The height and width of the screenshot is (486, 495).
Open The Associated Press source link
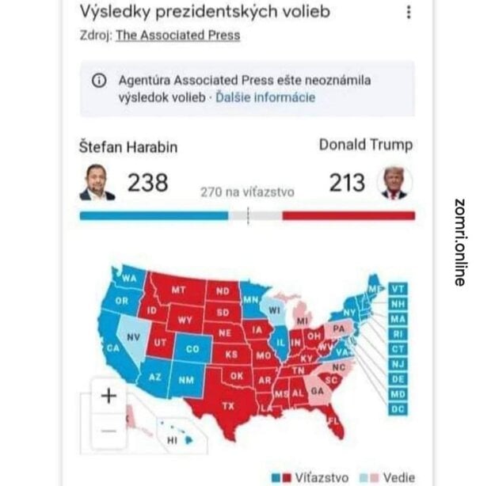click(178, 35)
